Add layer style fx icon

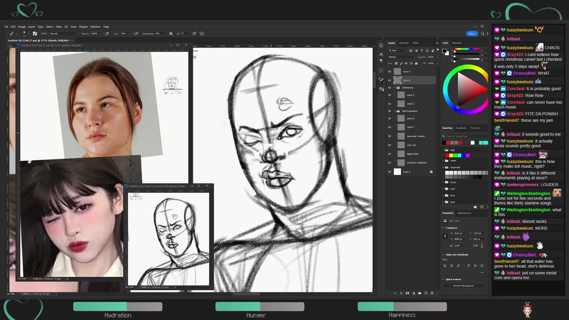(x=401, y=293)
